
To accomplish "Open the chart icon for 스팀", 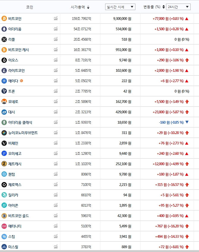I will 56,237.
